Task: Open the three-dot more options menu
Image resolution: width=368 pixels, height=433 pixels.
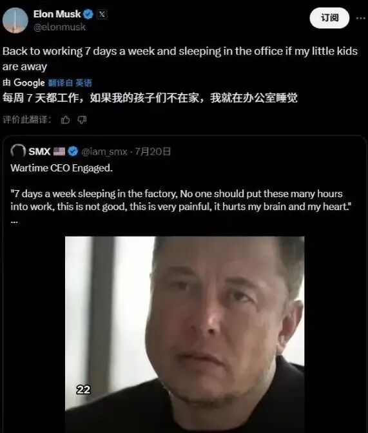Action: pos(360,18)
